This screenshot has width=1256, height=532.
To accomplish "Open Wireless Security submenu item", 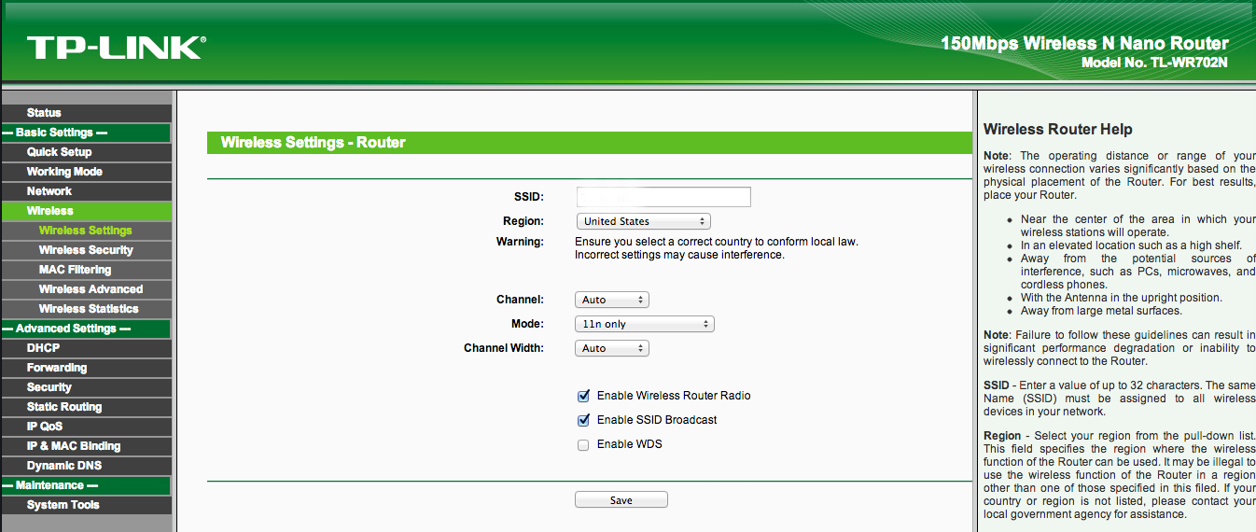I will [x=86, y=250].
